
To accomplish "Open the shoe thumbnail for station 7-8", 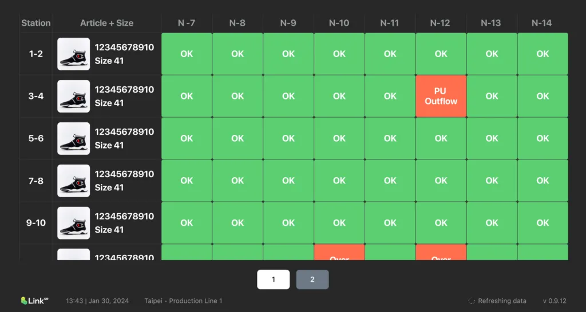I will [74, 181].
